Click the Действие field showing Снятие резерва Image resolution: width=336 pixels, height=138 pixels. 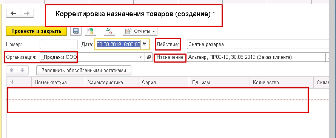258,44
